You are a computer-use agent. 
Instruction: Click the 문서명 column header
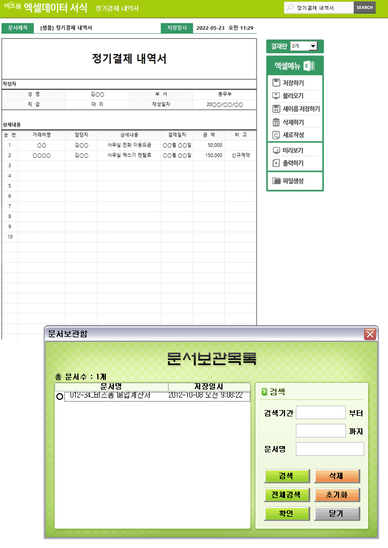point(112,387)
